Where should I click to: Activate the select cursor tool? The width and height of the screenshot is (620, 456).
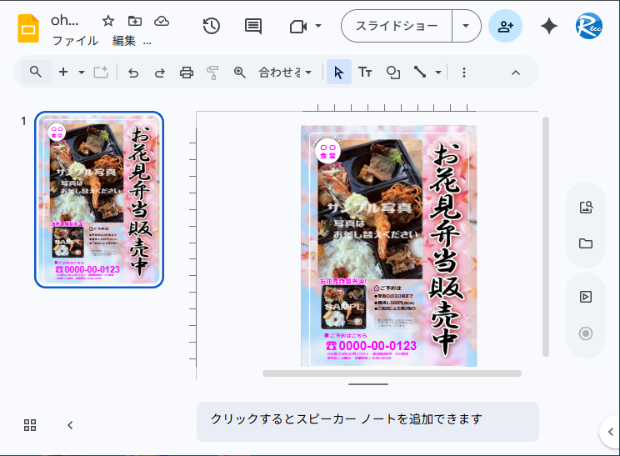tap(338, 73)
